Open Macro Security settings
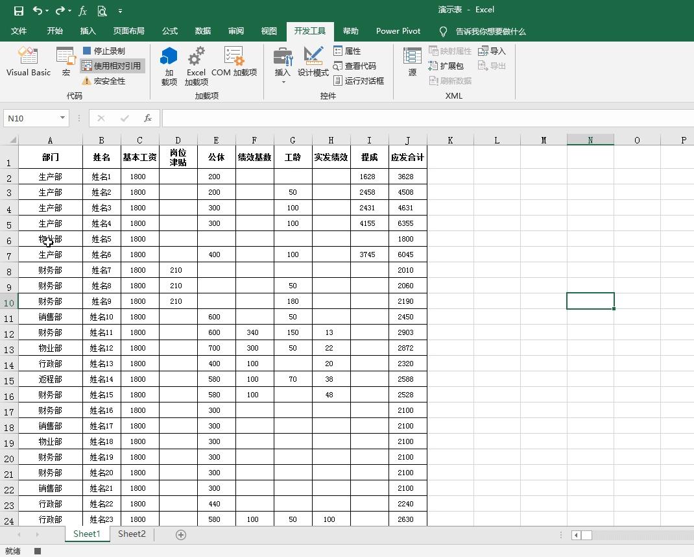694x557 pixels. click(x=104, y=81)
